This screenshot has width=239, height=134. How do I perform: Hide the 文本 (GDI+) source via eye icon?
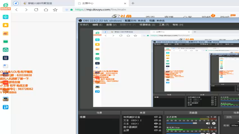(156, 124)
